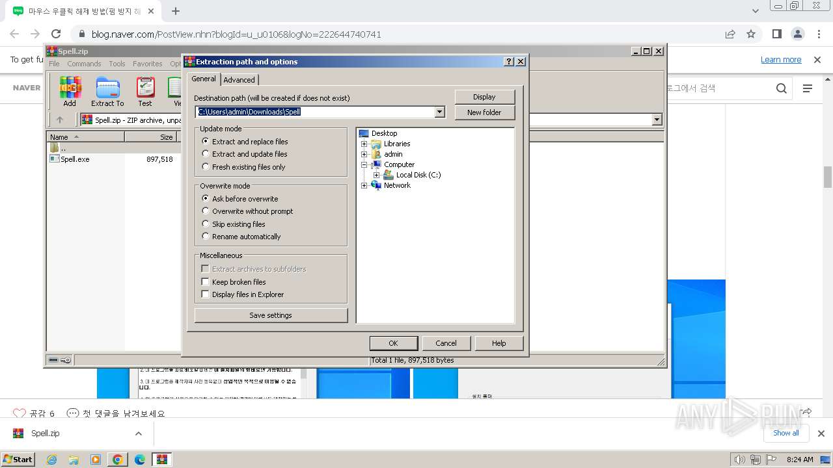Viewport: 833px width, 468px height.
Task: Click the share icon in the address bar
Action: click(730, 34)
